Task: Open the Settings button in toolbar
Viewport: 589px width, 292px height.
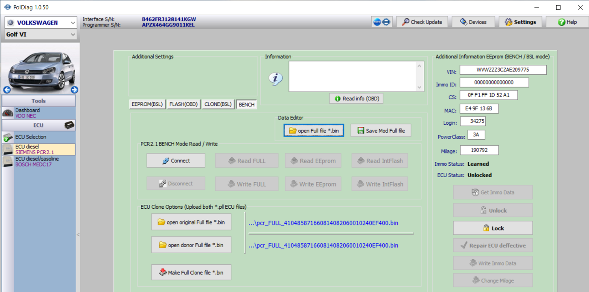Action: pyautogui.click(x=520, y=22)
